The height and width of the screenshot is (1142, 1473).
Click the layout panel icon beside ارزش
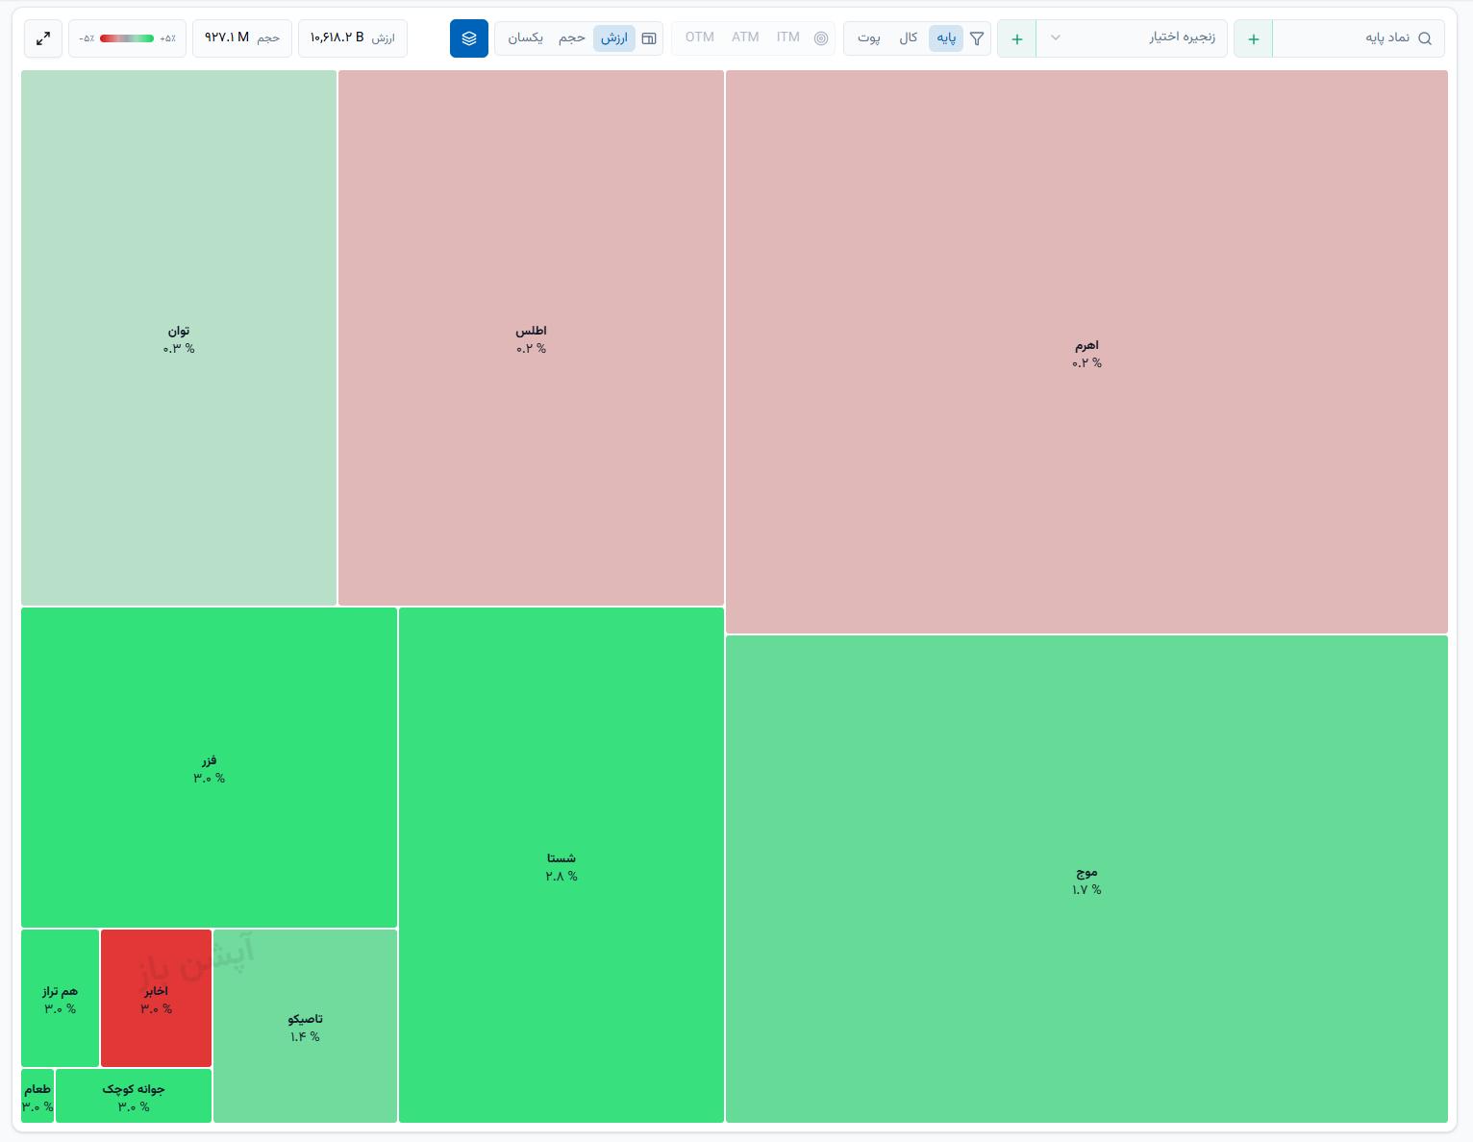[649, 38]
